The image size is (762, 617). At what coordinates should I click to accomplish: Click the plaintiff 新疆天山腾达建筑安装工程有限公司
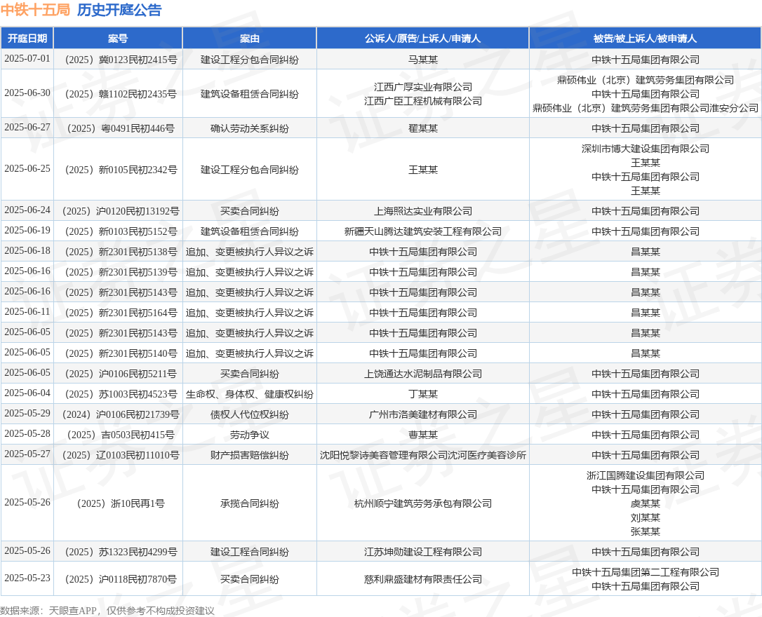[423, 231]
